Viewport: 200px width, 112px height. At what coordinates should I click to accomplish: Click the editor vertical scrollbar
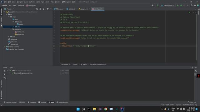197,37
